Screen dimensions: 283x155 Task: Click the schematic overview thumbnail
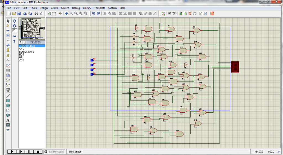point(31,28)
